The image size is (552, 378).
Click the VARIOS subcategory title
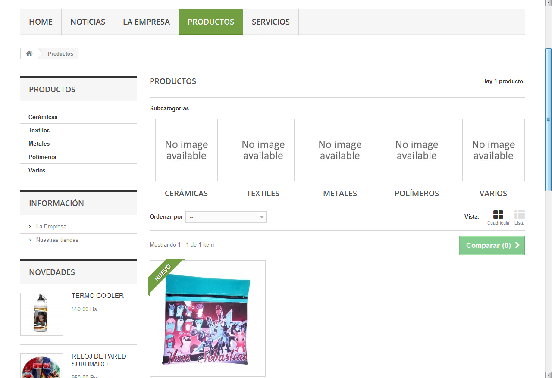click(493, 194)
